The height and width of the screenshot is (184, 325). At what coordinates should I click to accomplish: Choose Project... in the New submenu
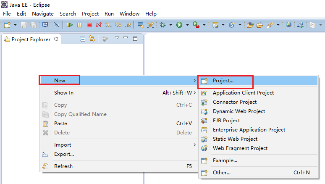click(x=258, y=81)
